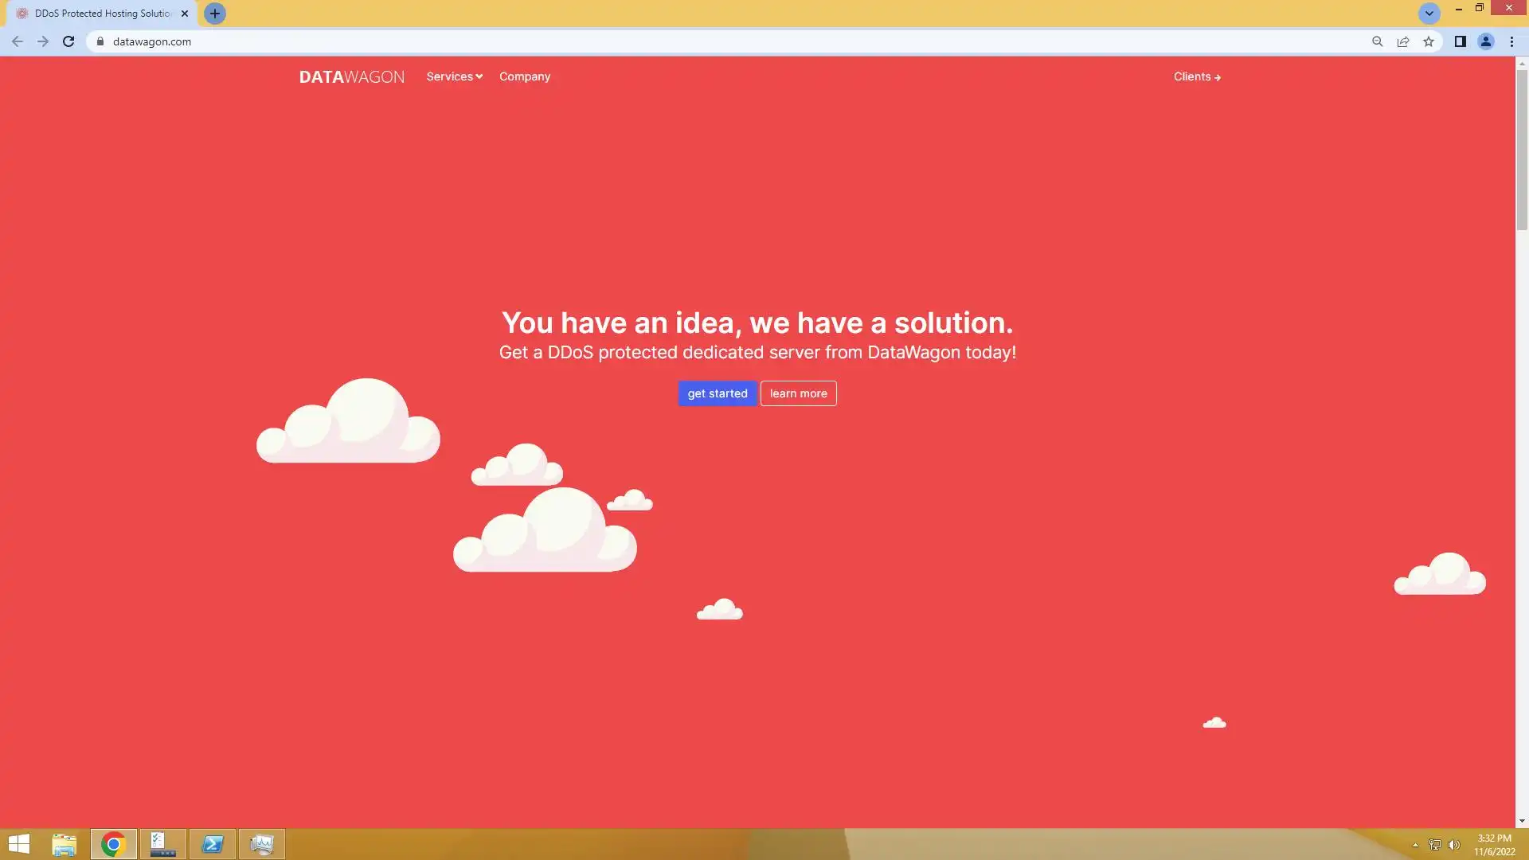The width and height of the screenshot is (1529, 860).
Task: Open the Chrome three-dot menu
Action: (x=1511, y=41)
